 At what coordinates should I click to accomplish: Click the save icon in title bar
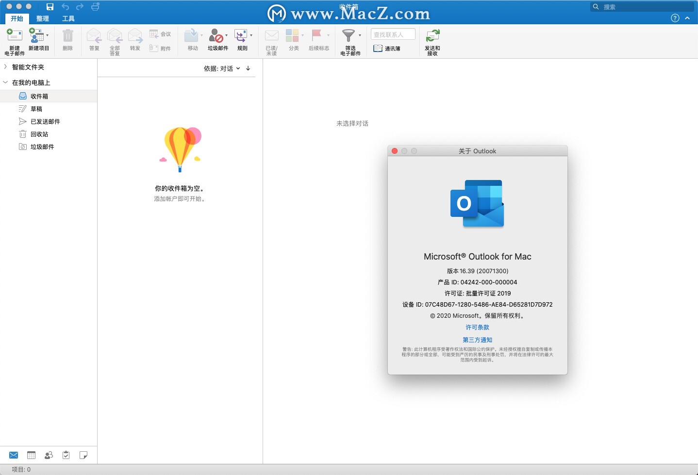50,7
